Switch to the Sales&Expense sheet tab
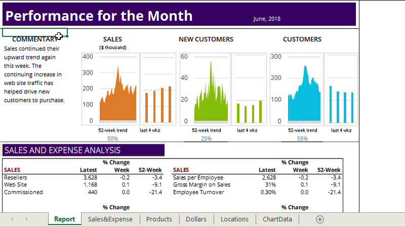The height and width of the screenshot is (227, 405). pos(110,219)
